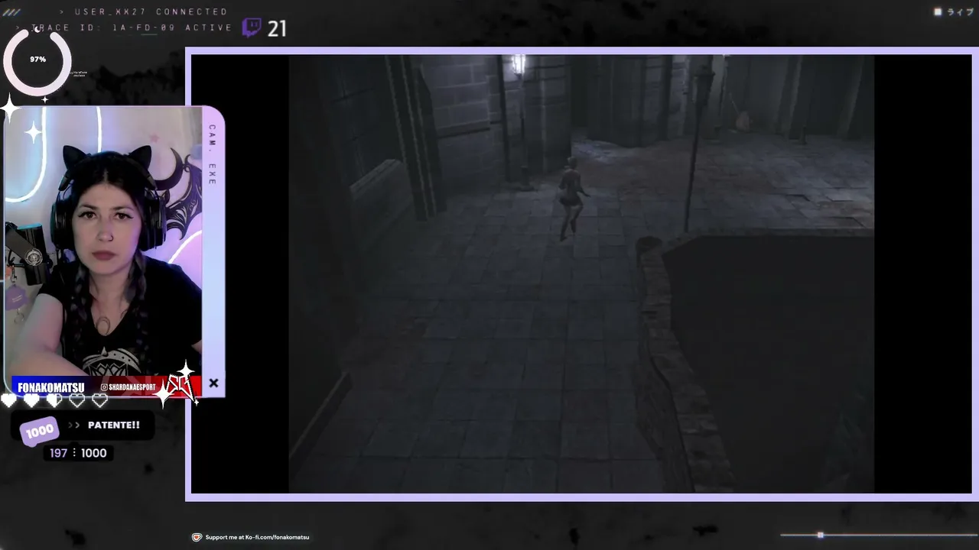Click the PATENTE!! goal label
The image size is (979, 550).
(x=114, y=425)
